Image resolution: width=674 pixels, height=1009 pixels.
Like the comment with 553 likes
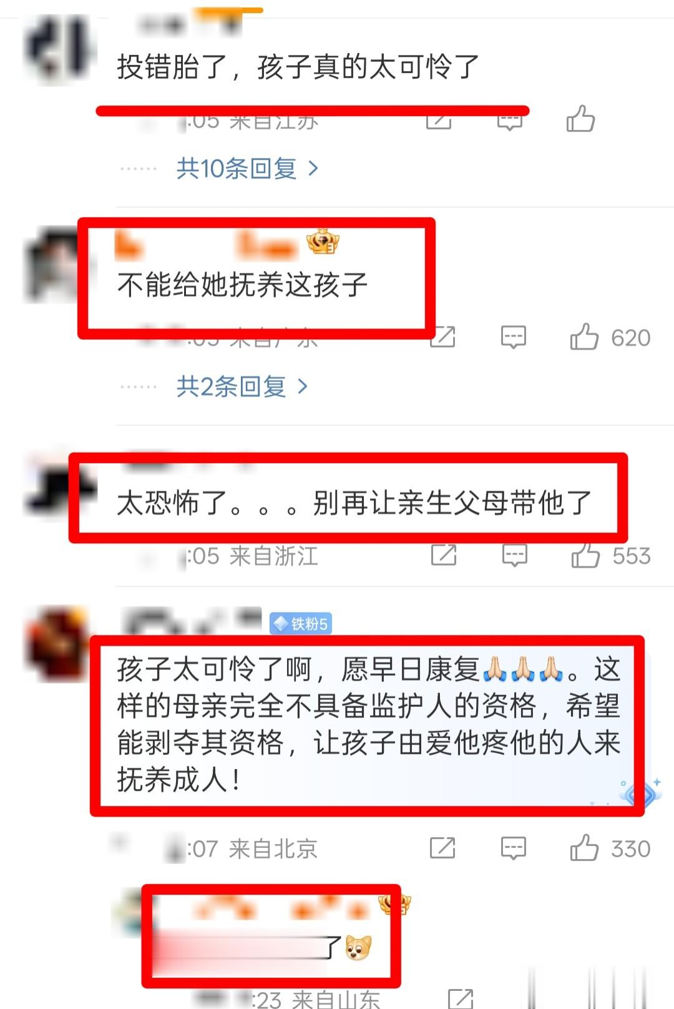point(585,555)
